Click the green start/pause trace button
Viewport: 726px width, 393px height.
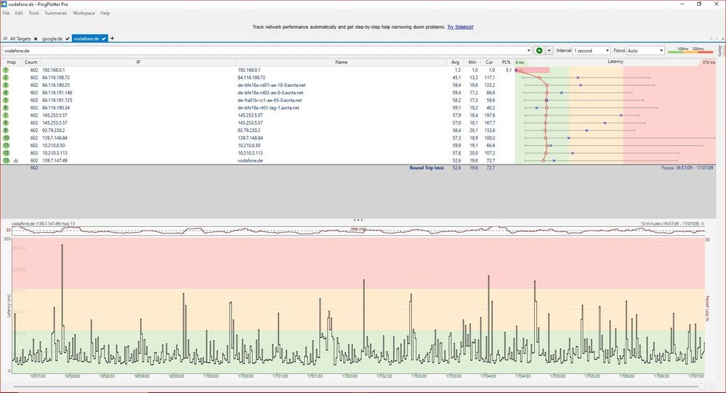pyautogui.click(x=539, y=51)
